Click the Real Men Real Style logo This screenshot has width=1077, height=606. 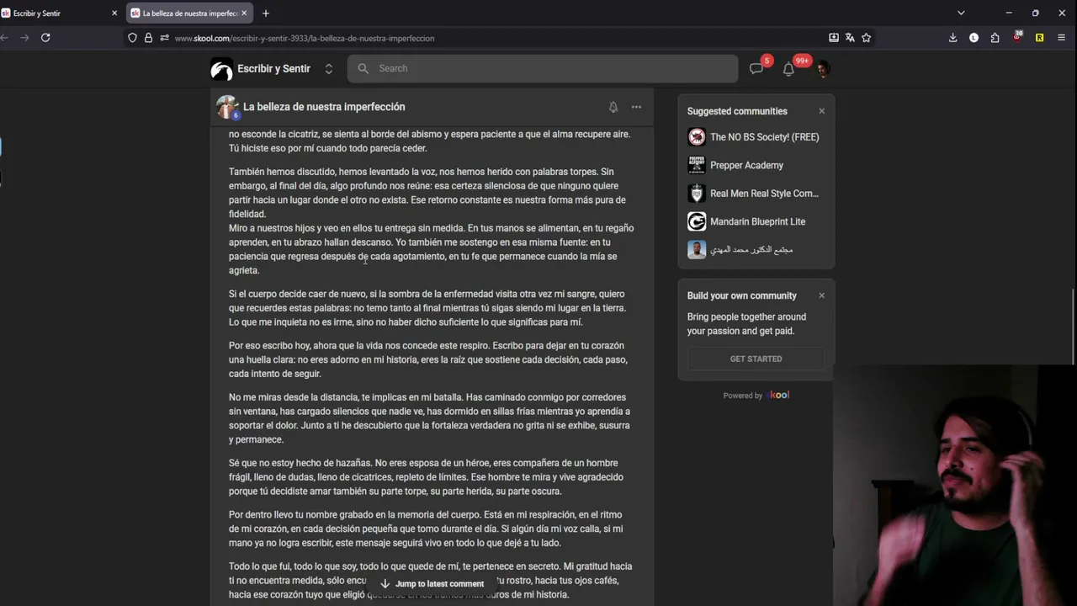click(x=697, y=194)
